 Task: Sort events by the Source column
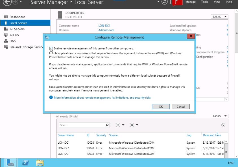pos(113,135)
